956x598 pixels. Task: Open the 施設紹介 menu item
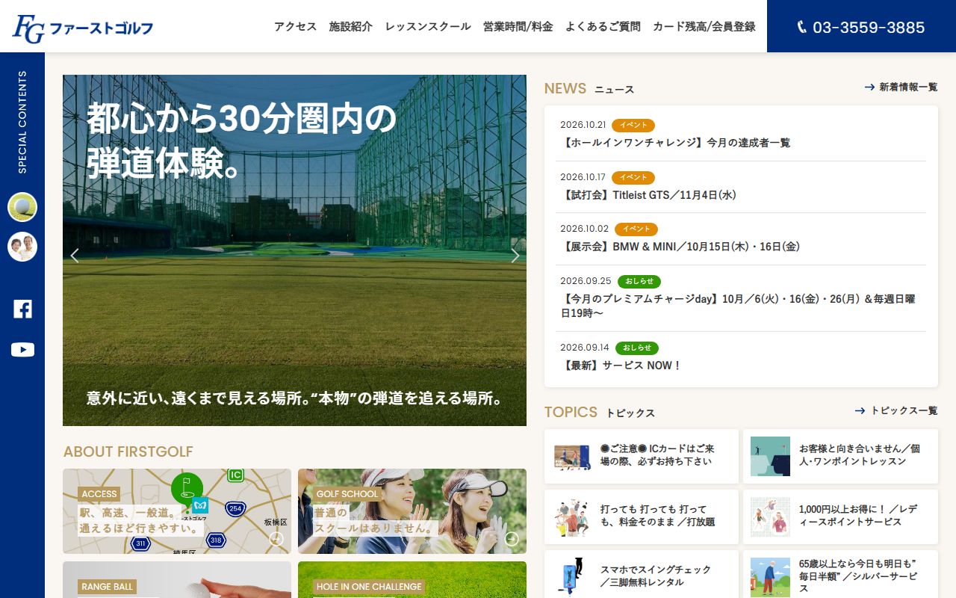[351, 26]
